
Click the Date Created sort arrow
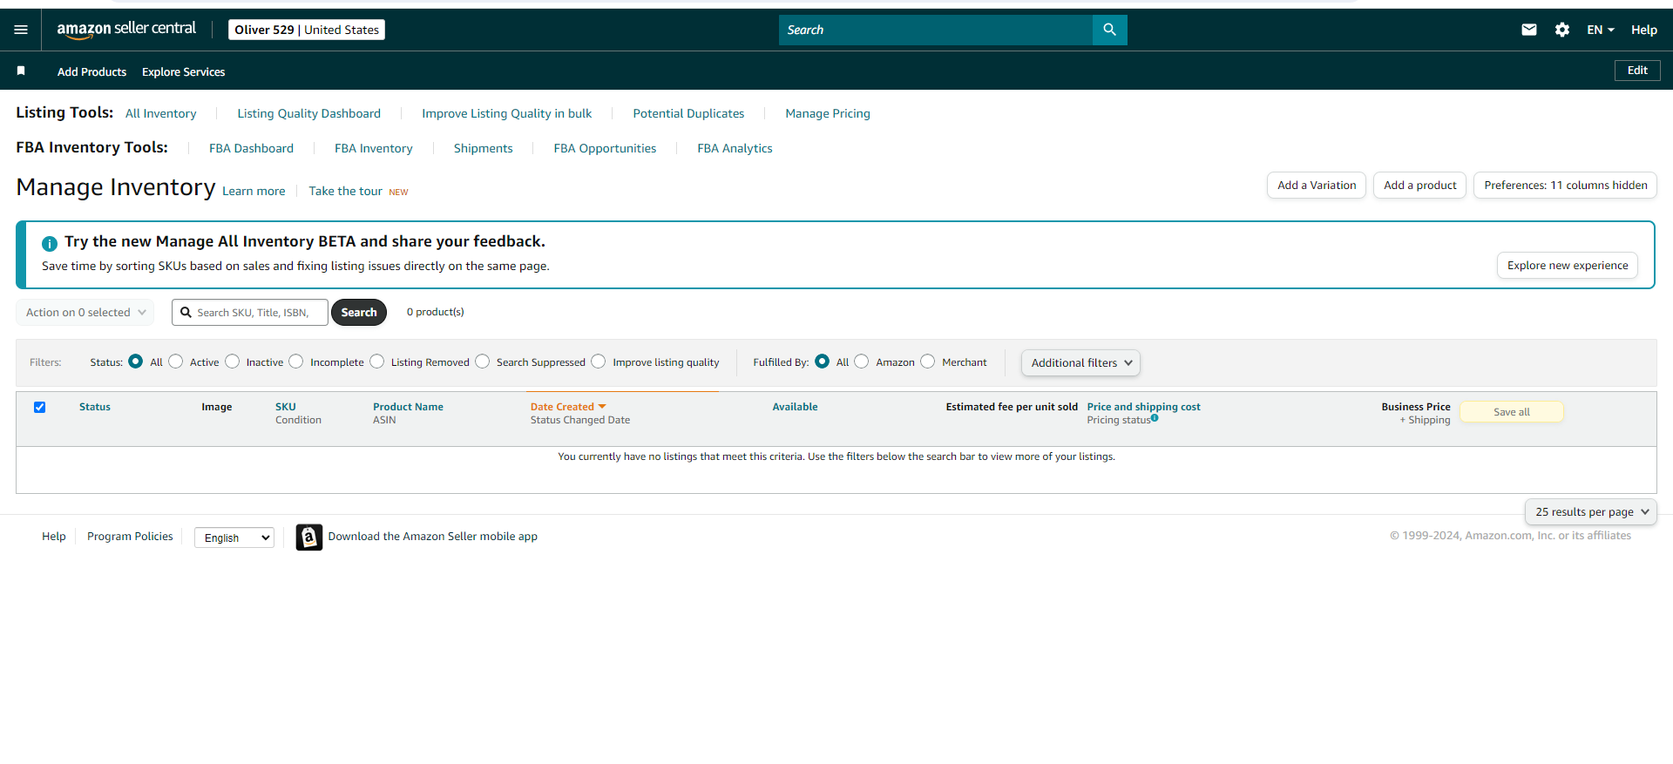pos(602,407)
